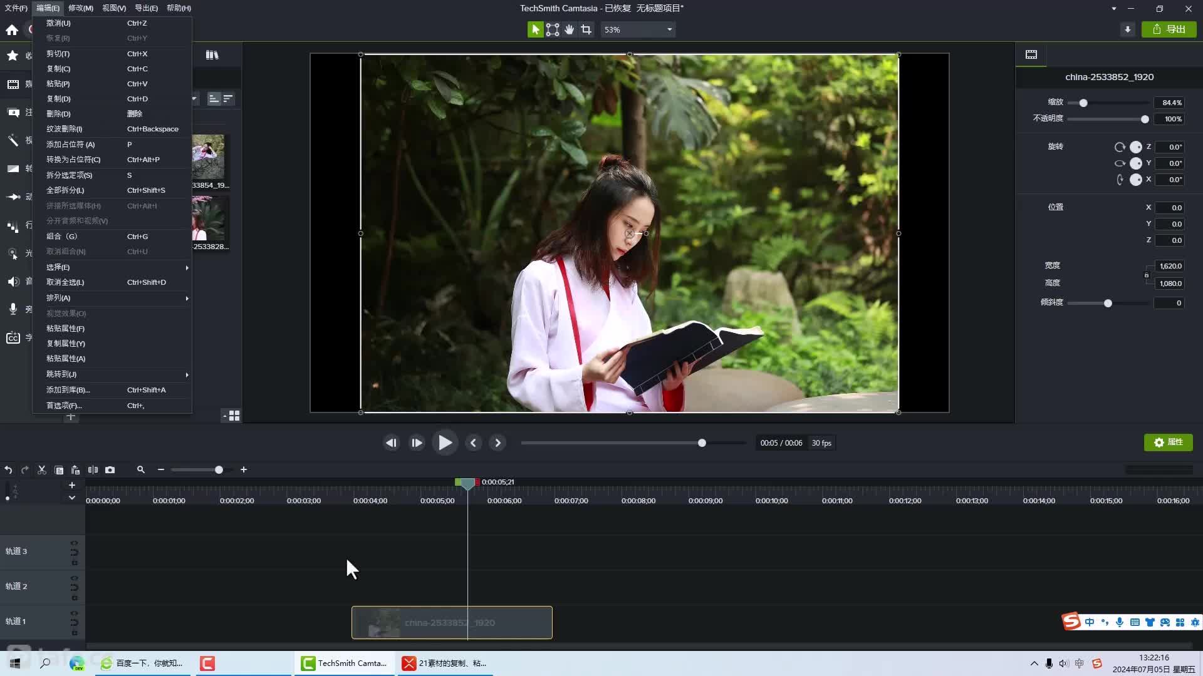
Task: Open the dropdown arrow in the title bar
Action: point(1113,9)
